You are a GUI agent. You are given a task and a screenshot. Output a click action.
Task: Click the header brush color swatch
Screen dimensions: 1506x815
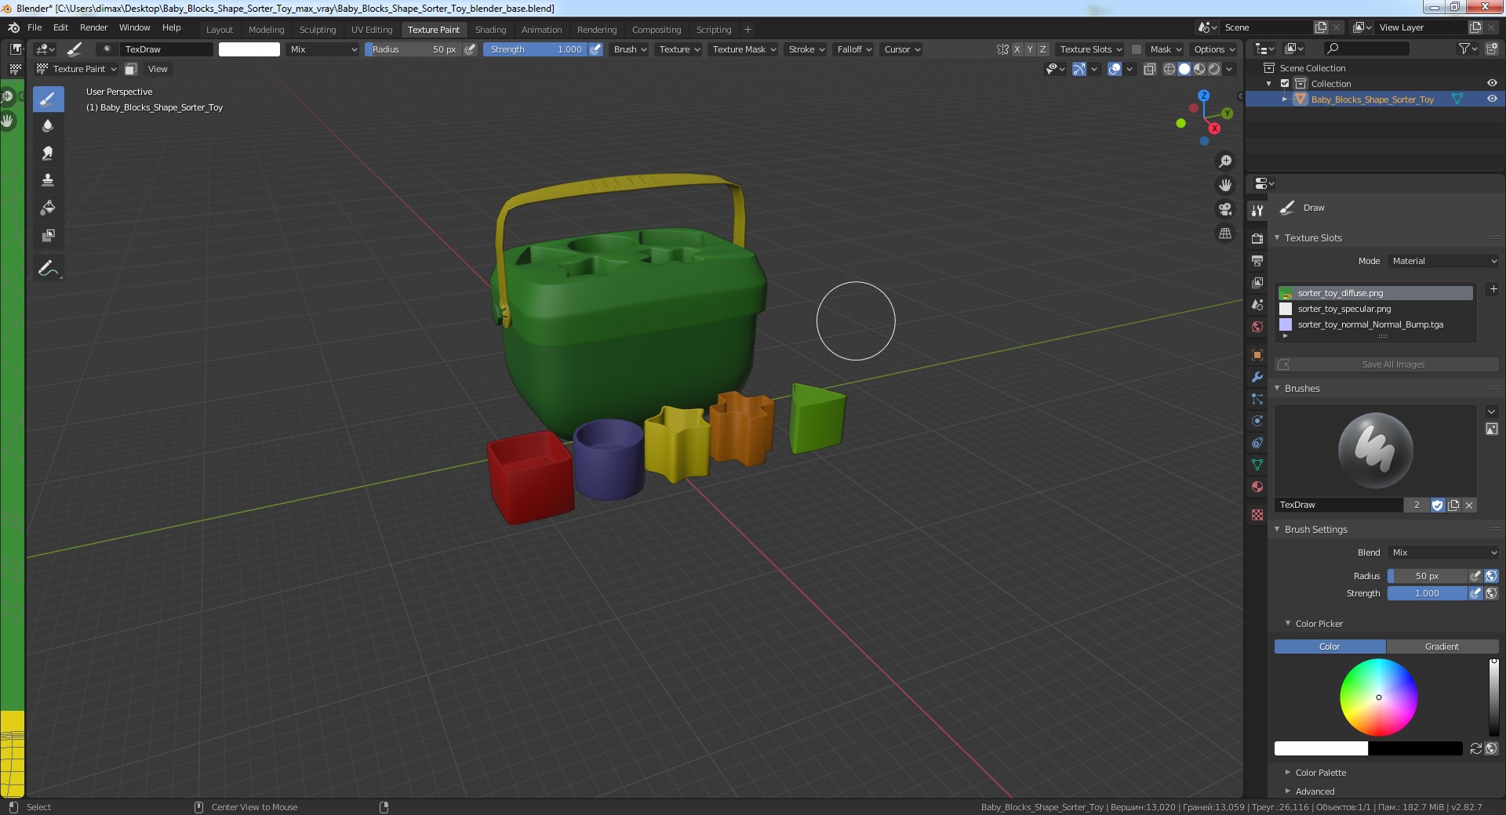(249, 49)
